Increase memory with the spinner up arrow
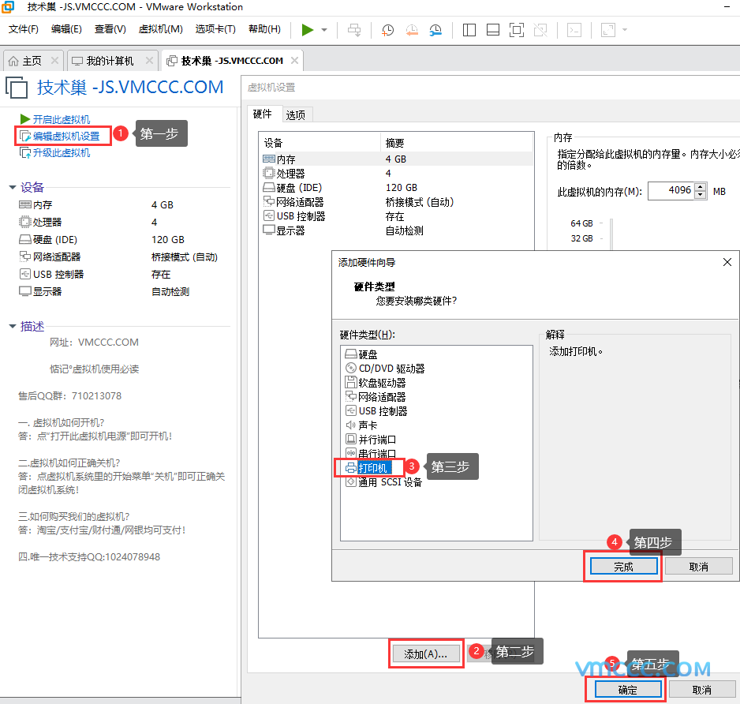 701,187
